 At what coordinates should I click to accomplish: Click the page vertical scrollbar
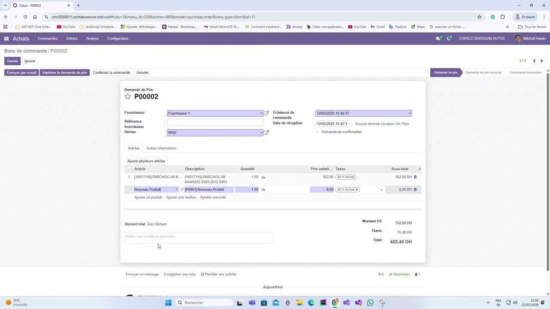pos(548,172)
